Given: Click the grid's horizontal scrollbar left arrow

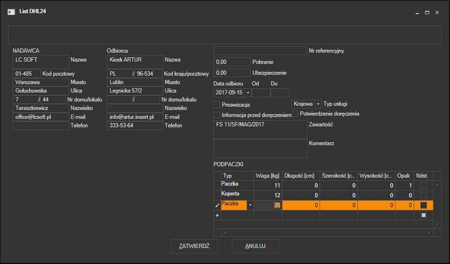Looking at the screenshot, I should pyautogui.click(x=225, y=233).
